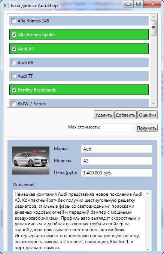
Task: Check the Alfa Romeo 145 checkbox
Action: (x=13, y=21)
